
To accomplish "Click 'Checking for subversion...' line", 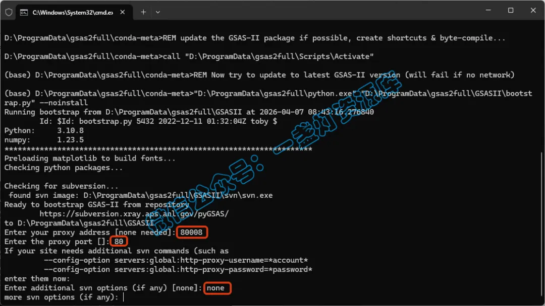I will (x=61, y=186).
